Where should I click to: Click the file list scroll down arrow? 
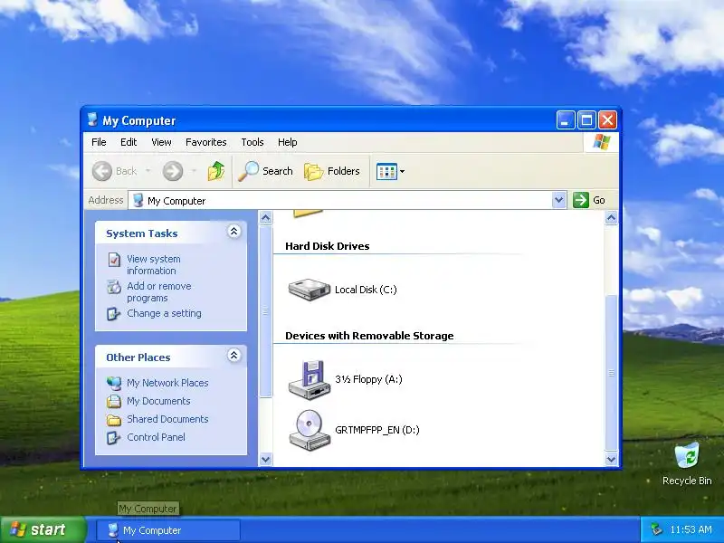(612, 459)
